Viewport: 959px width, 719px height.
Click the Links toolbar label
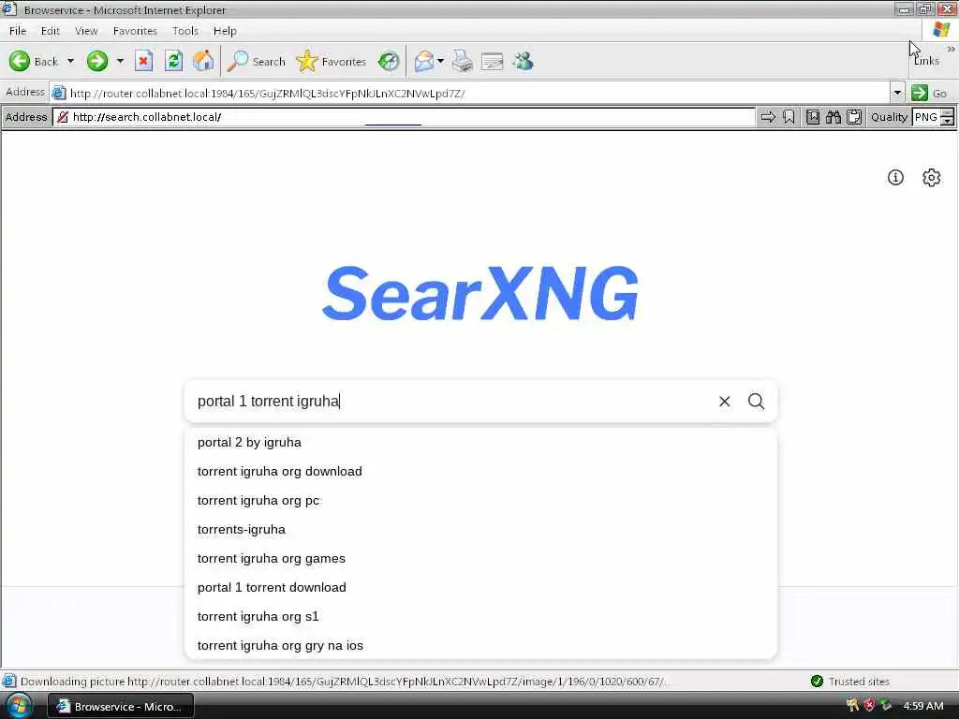tap(926, 61)
